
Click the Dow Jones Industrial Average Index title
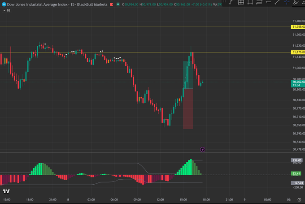[38, 4]
